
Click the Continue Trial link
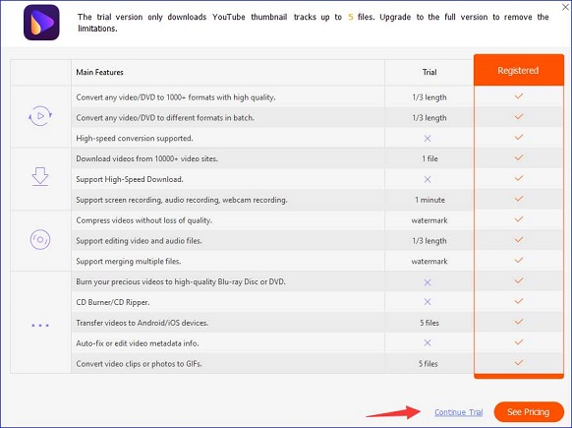coord(459,412)
